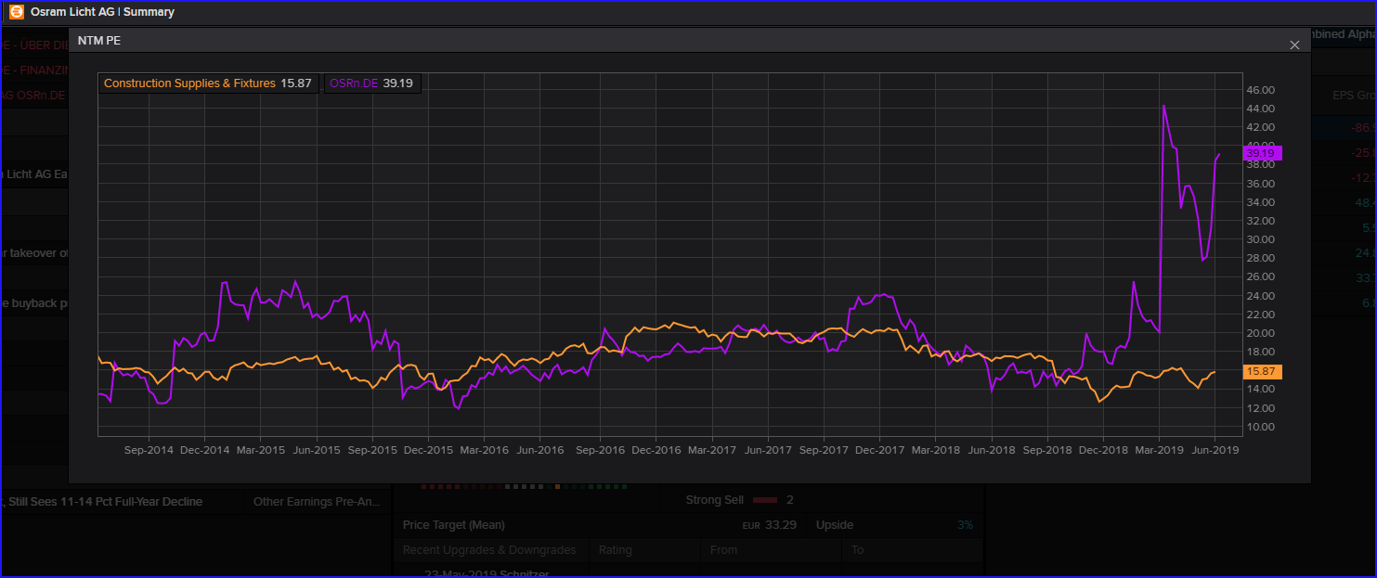Close the NTM PE chart popup
The height and width of the screenshot is (578, 1377).
pyautogui.click(x=1294, y=45)
